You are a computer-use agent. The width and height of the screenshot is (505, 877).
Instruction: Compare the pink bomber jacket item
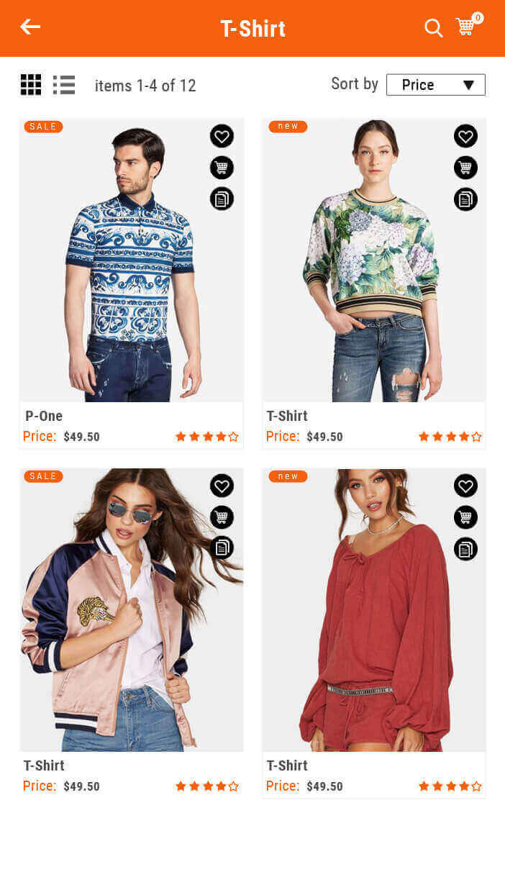point(222,548)
